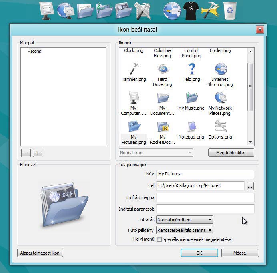Open the Normál ikon dropdown
This screenshot has width=277, height=273.
[156, 153]
